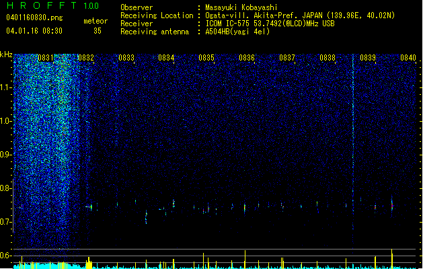This screenshot has height=269, width=423.
Task: Click the 'Receiver' field label
Action: (137, 24)
